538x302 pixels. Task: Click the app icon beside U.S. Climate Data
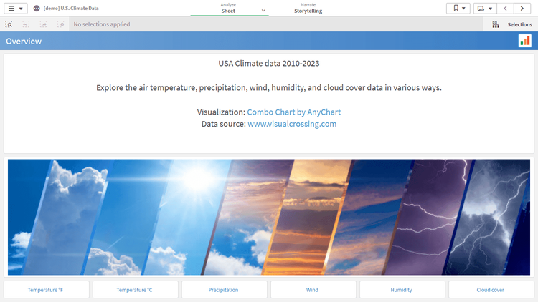[37, 9]
